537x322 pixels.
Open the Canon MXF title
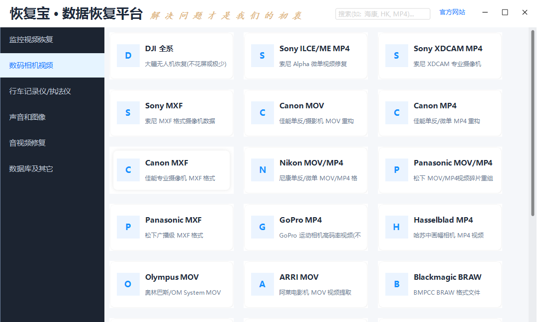tap(167, 163)
